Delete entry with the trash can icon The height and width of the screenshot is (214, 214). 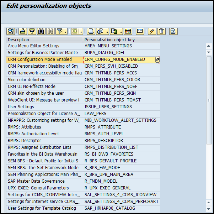[161, 31]
